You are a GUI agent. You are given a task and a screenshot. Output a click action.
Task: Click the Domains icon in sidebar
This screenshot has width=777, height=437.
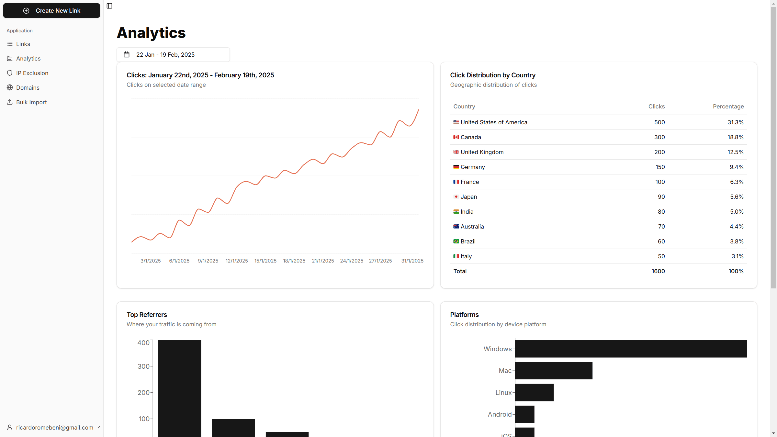point(10,87)
